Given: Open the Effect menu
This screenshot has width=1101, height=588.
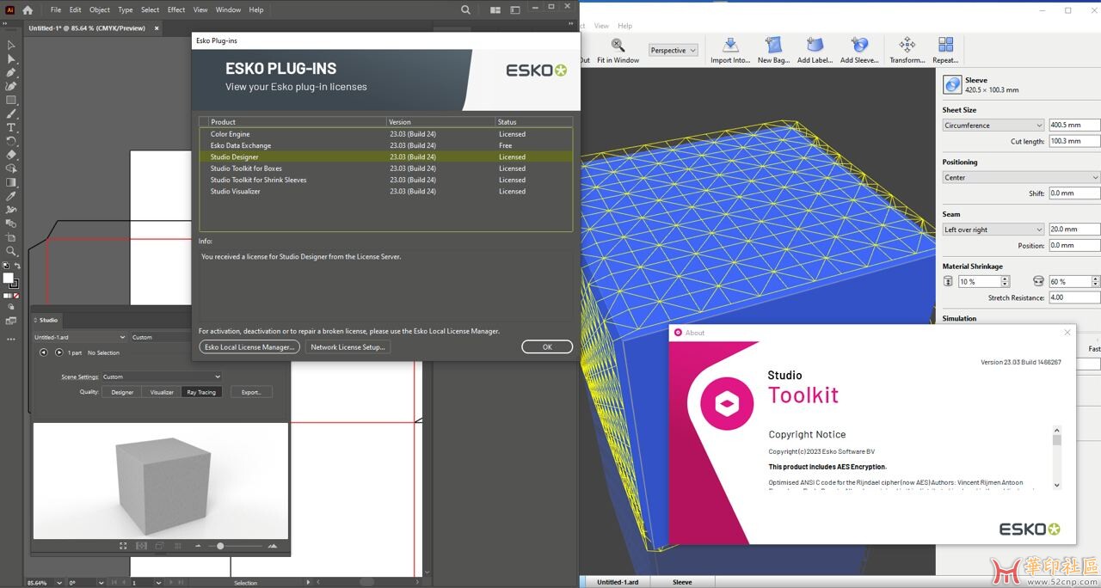Looking at the screenshot, I should coord(176,9).
